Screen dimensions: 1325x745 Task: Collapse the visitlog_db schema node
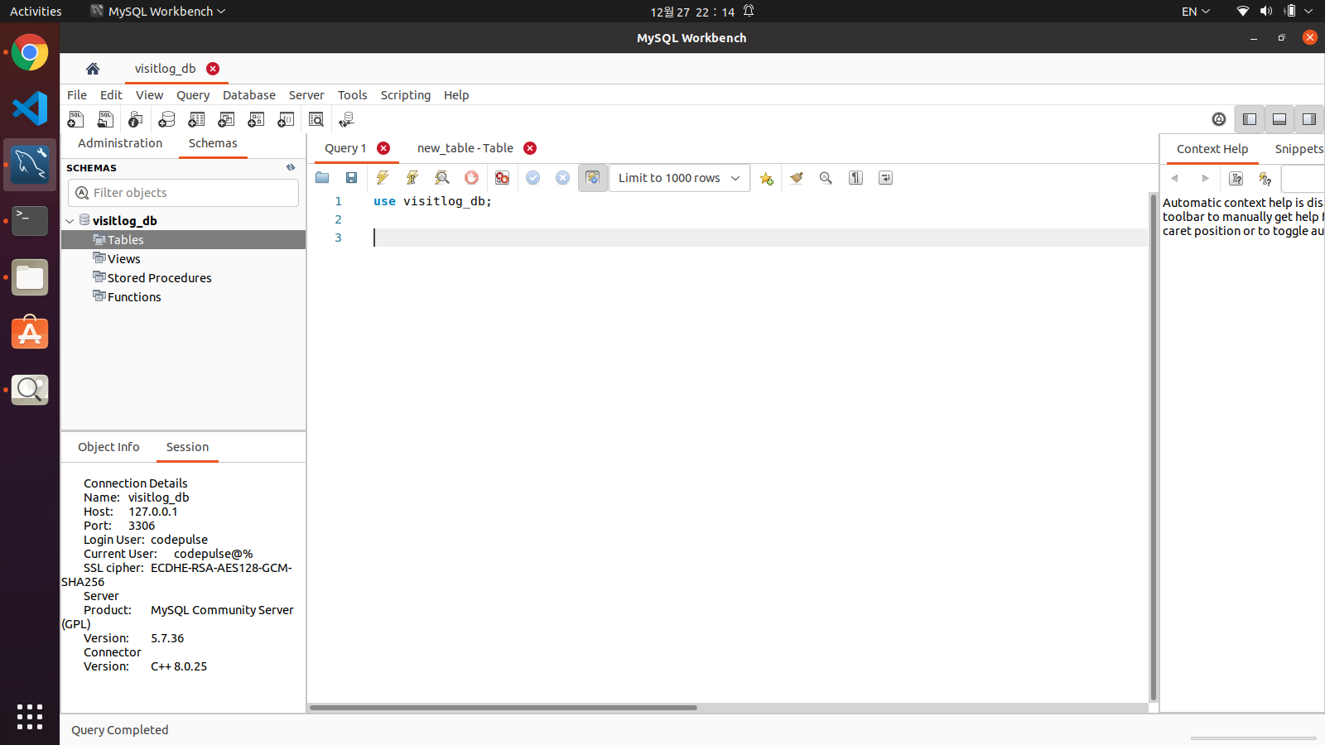point(70,221)
